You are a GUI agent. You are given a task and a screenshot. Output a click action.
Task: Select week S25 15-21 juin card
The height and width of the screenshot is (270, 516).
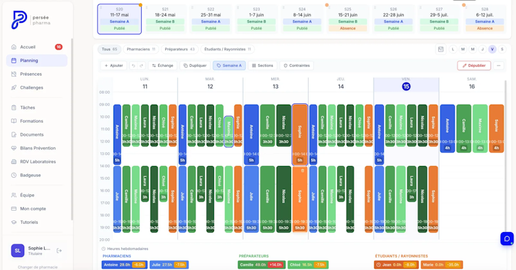click(347, 19)
